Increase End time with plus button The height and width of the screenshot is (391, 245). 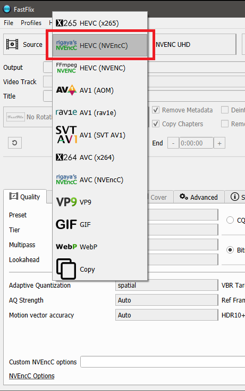(219, 143)
